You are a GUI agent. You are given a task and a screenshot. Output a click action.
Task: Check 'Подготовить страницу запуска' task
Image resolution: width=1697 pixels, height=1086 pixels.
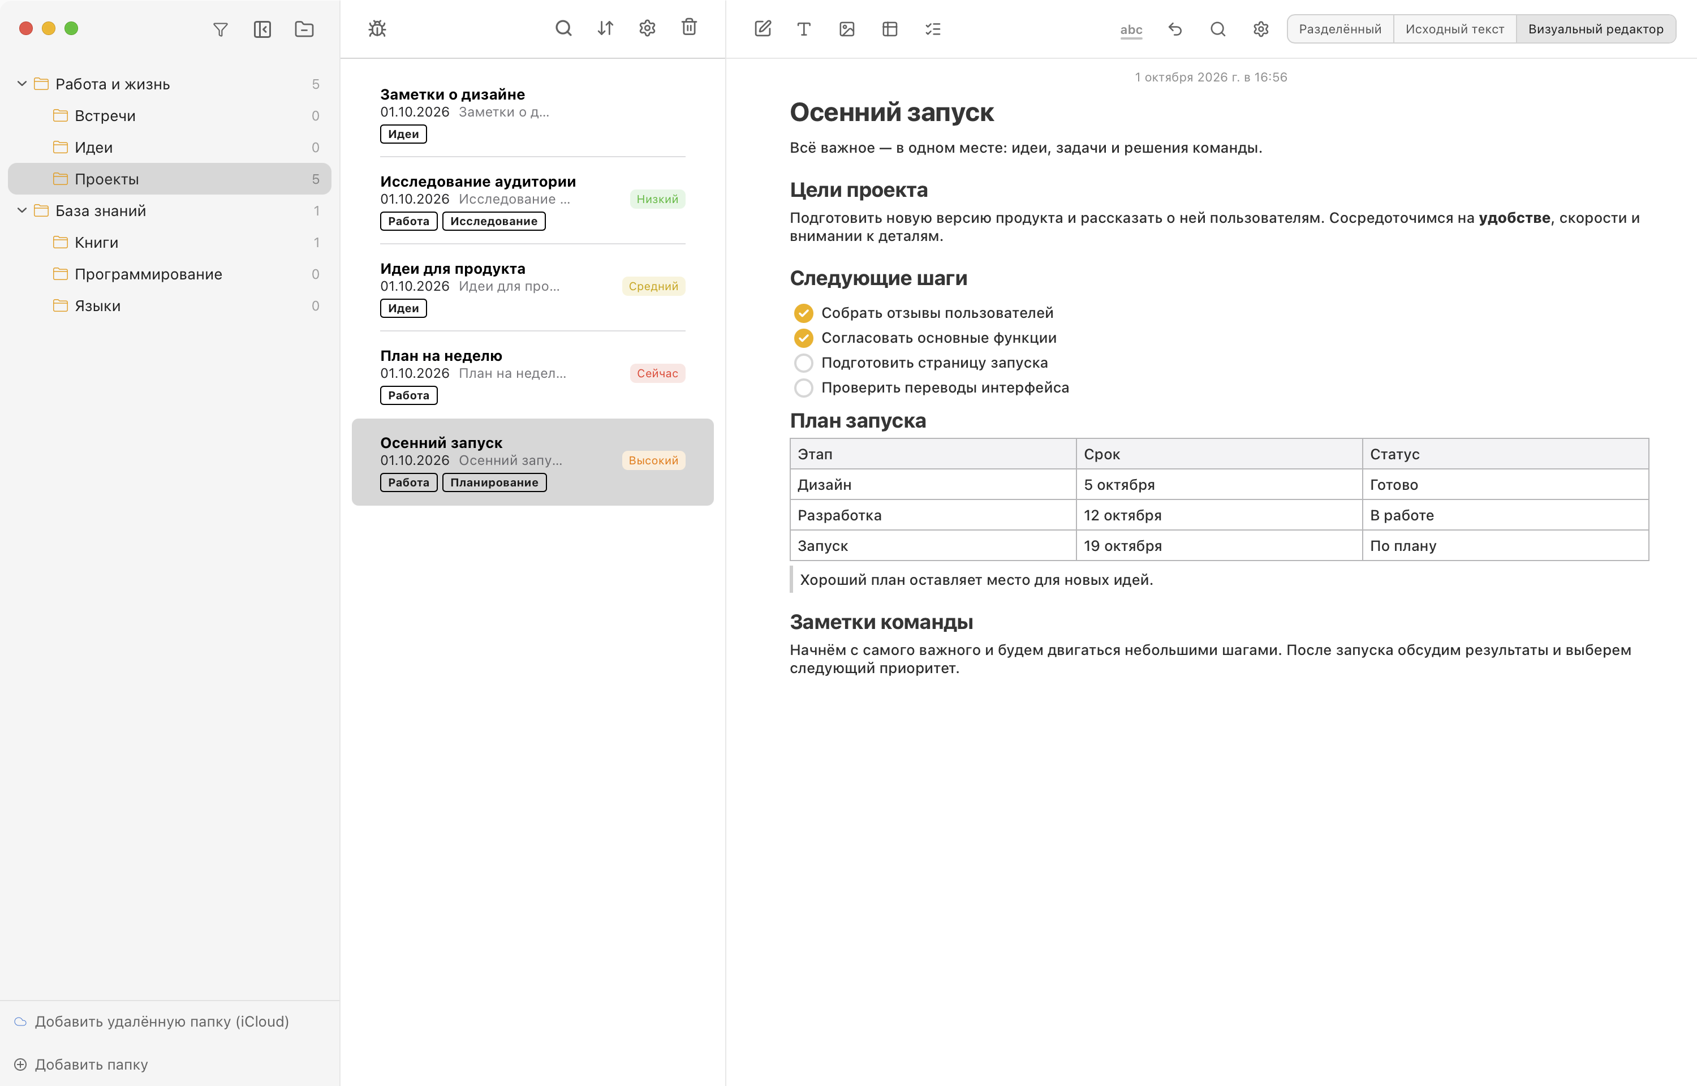[x=803, y=363]
